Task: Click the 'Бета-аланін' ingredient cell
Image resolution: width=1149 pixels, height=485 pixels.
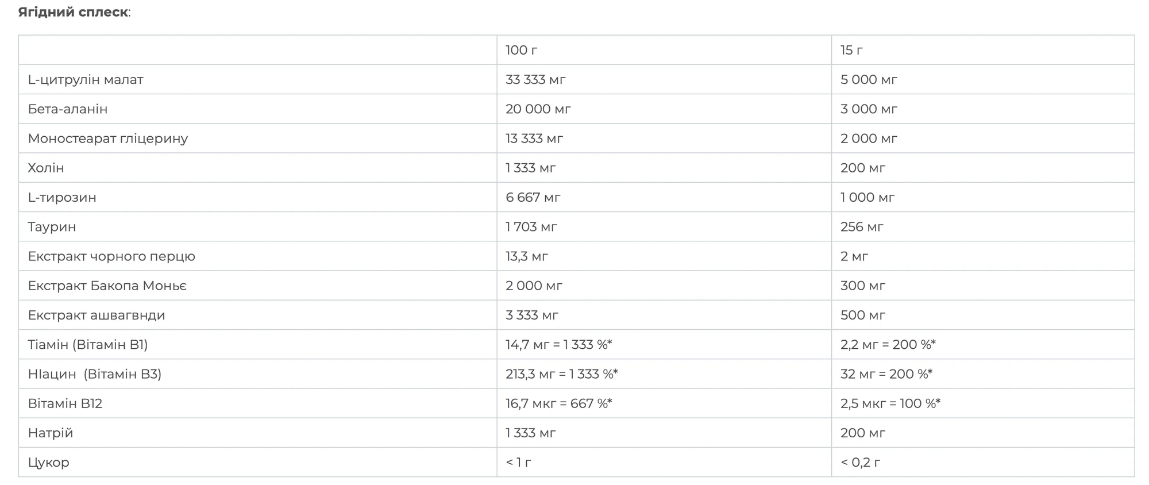Action: (x=257, y=109)
